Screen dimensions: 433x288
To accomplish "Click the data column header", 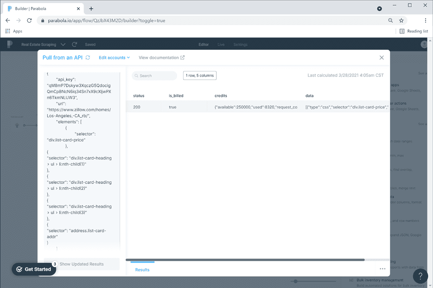I will point(310,96).
